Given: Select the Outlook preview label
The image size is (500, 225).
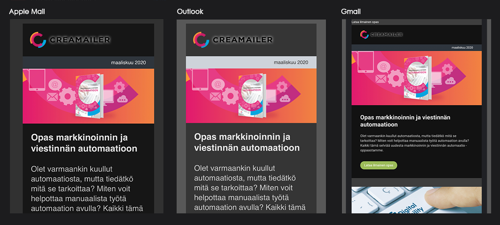Looking at the screenshot, I should click(x=190, y=12).
